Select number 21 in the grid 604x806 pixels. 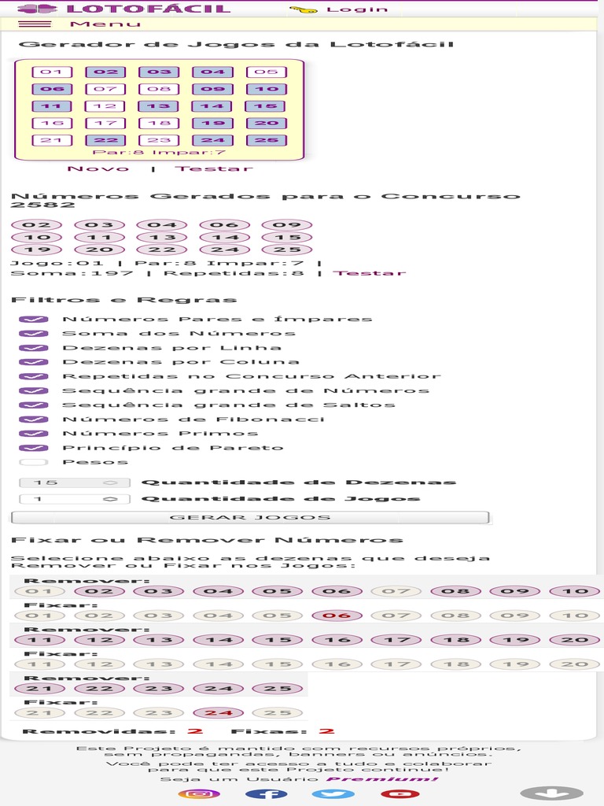52,140
